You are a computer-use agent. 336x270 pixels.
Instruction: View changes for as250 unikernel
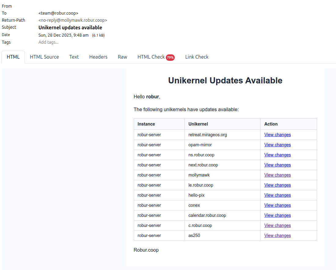[277, 235]
